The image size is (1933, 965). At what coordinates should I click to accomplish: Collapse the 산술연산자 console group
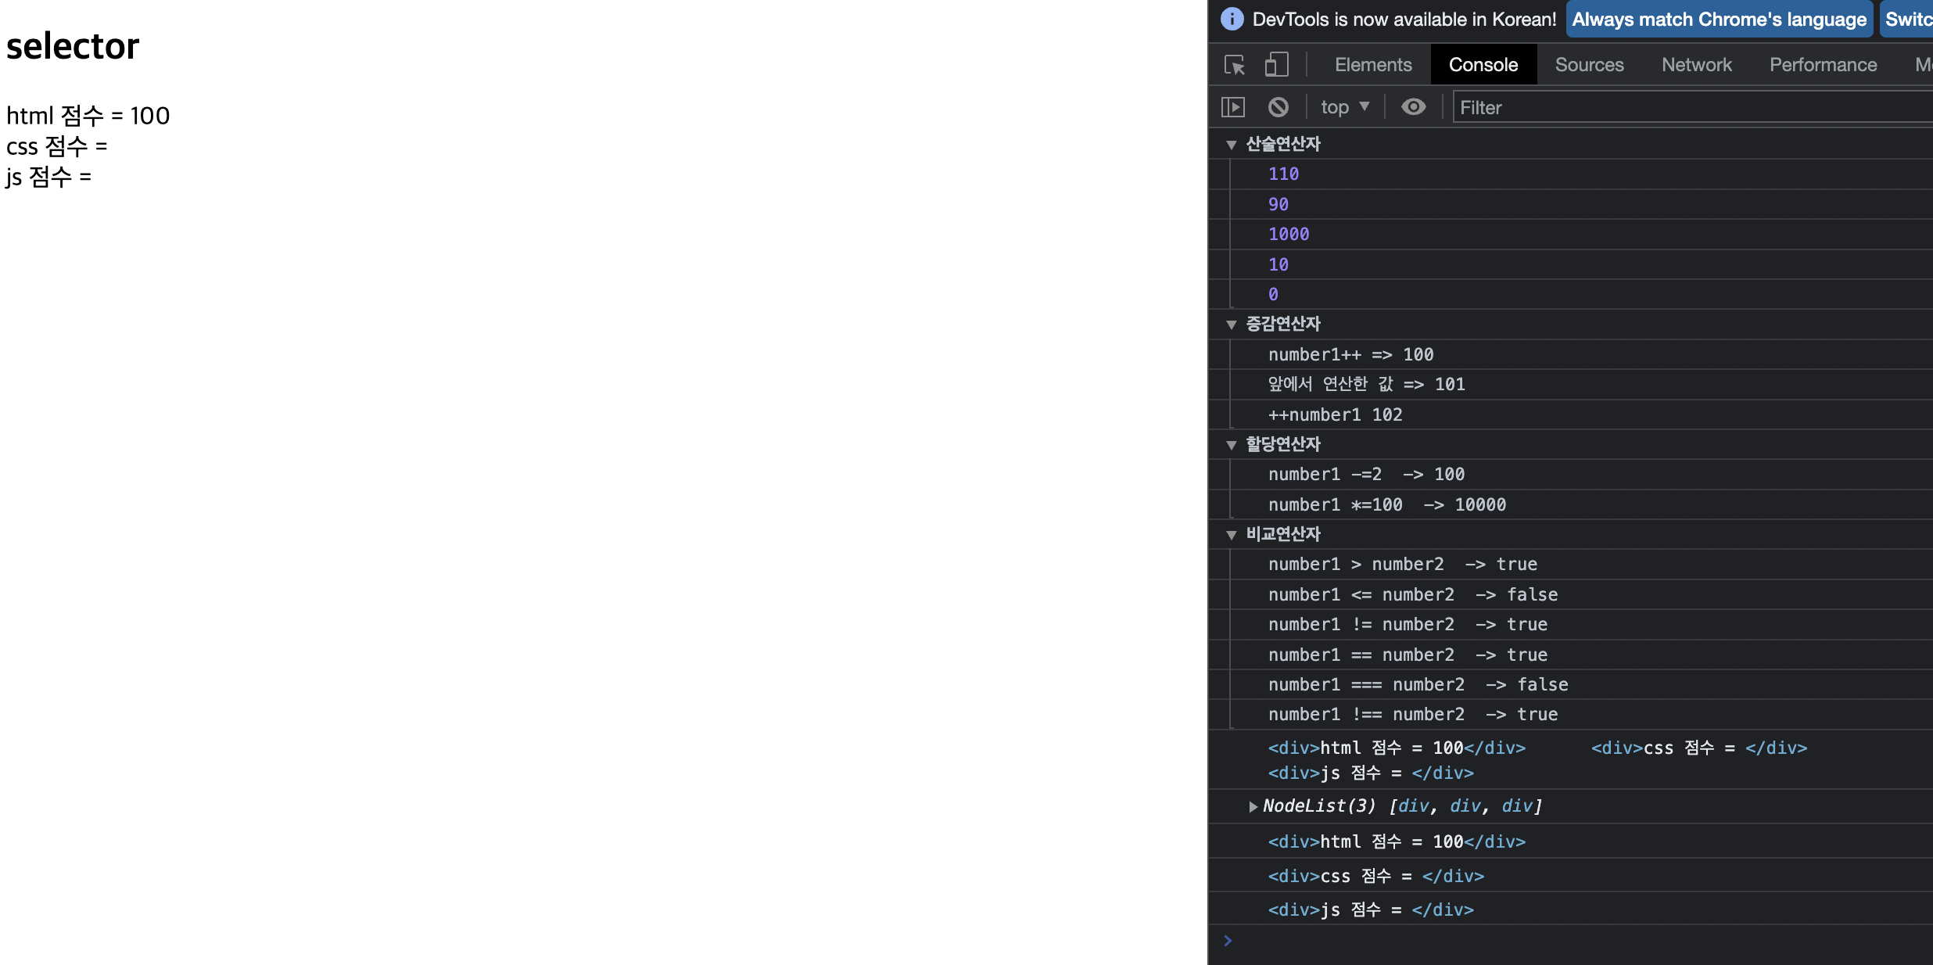point(1232,145)
